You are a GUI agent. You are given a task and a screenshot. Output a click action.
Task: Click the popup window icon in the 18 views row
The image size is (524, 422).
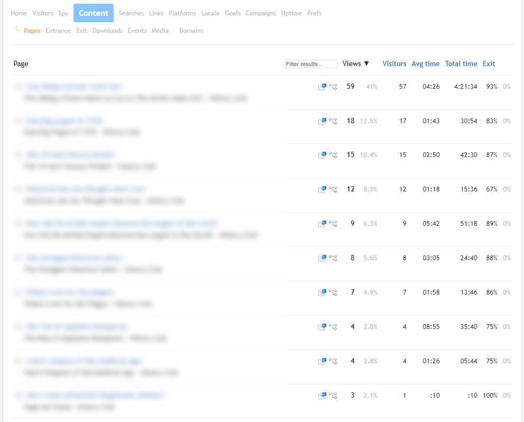pyautogui.click(x=322, y=121)
